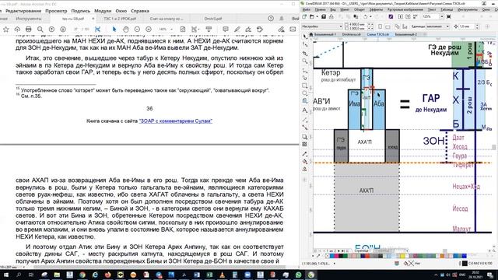Click the page number field in Acrobat
Image resolution: width=498 pixels, height=280 pixels.
click(75, 30)
